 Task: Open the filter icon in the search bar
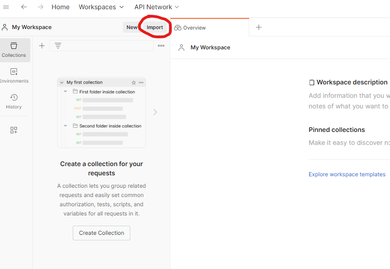click(58, 46)
